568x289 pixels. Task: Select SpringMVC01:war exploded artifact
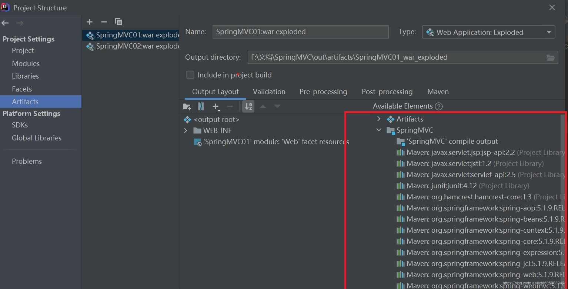(x=131, y=35)
